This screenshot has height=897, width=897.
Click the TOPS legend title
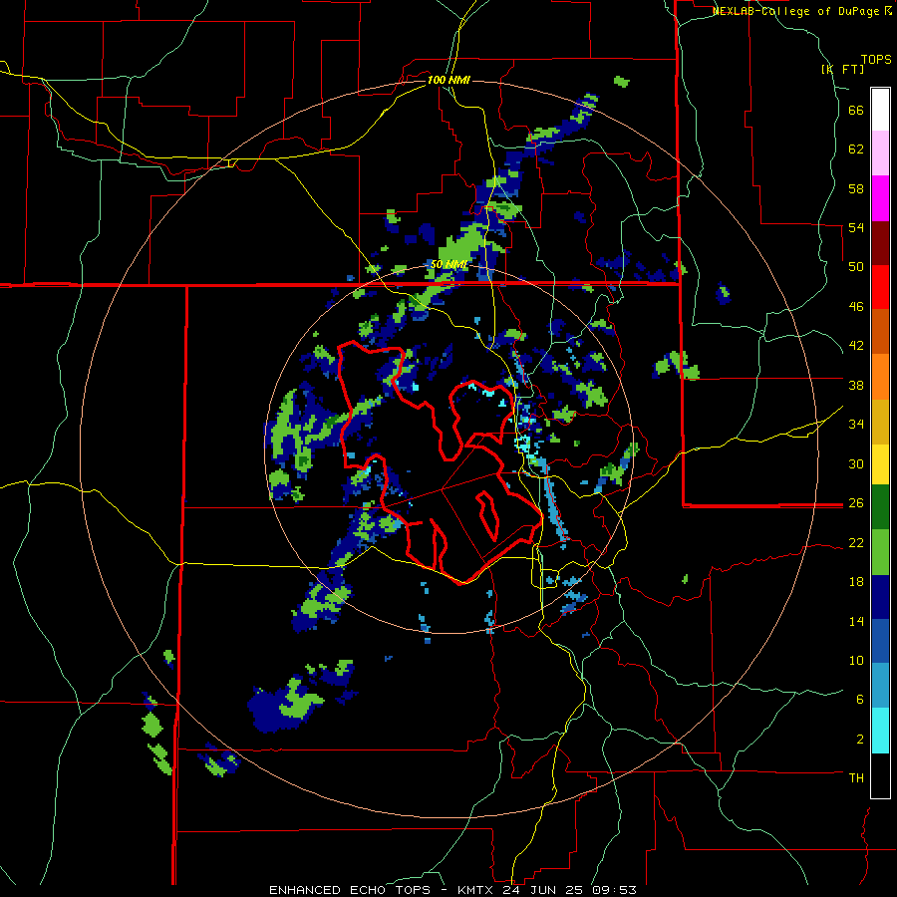point(876,59)
